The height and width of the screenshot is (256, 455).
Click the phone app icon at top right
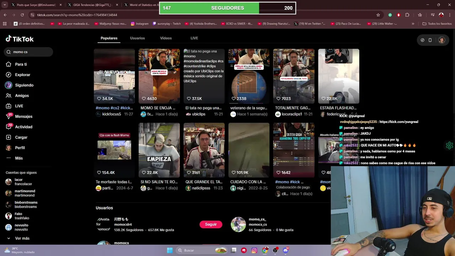(430, 40)
